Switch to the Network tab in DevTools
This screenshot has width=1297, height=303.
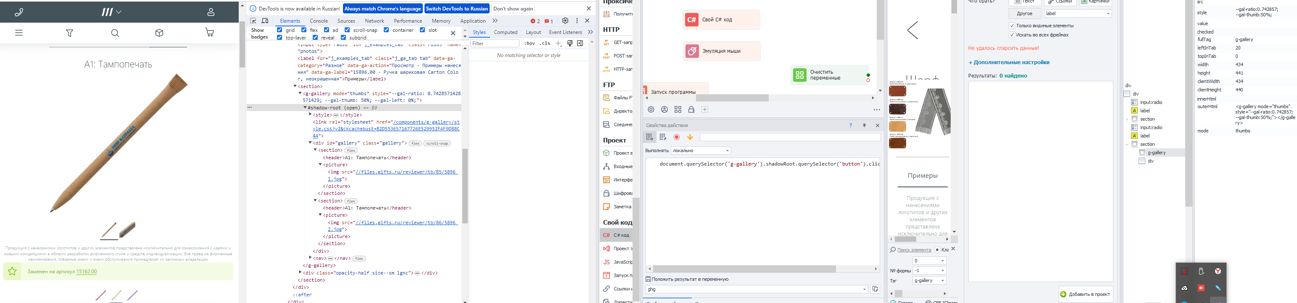(x=374, y=21)
